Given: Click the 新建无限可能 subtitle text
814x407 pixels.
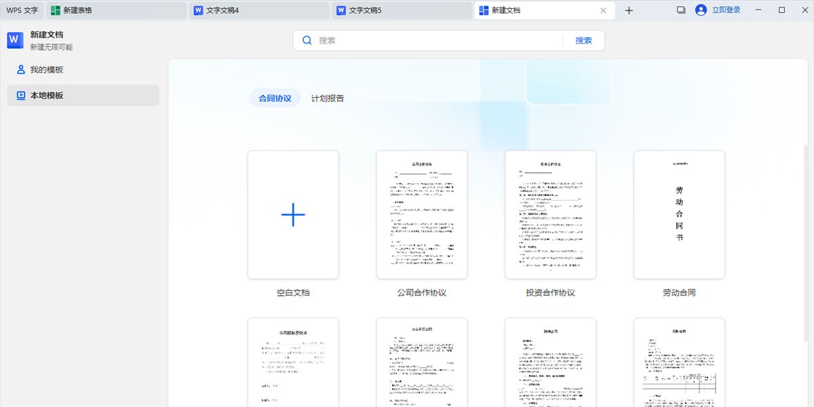Looking at the screenshot, I should tap(52, 47).
